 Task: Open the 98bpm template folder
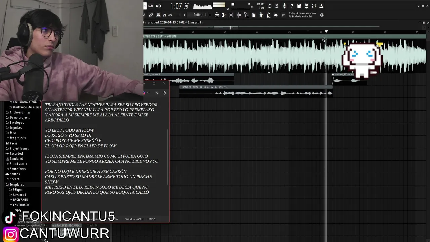pos(15,190)
